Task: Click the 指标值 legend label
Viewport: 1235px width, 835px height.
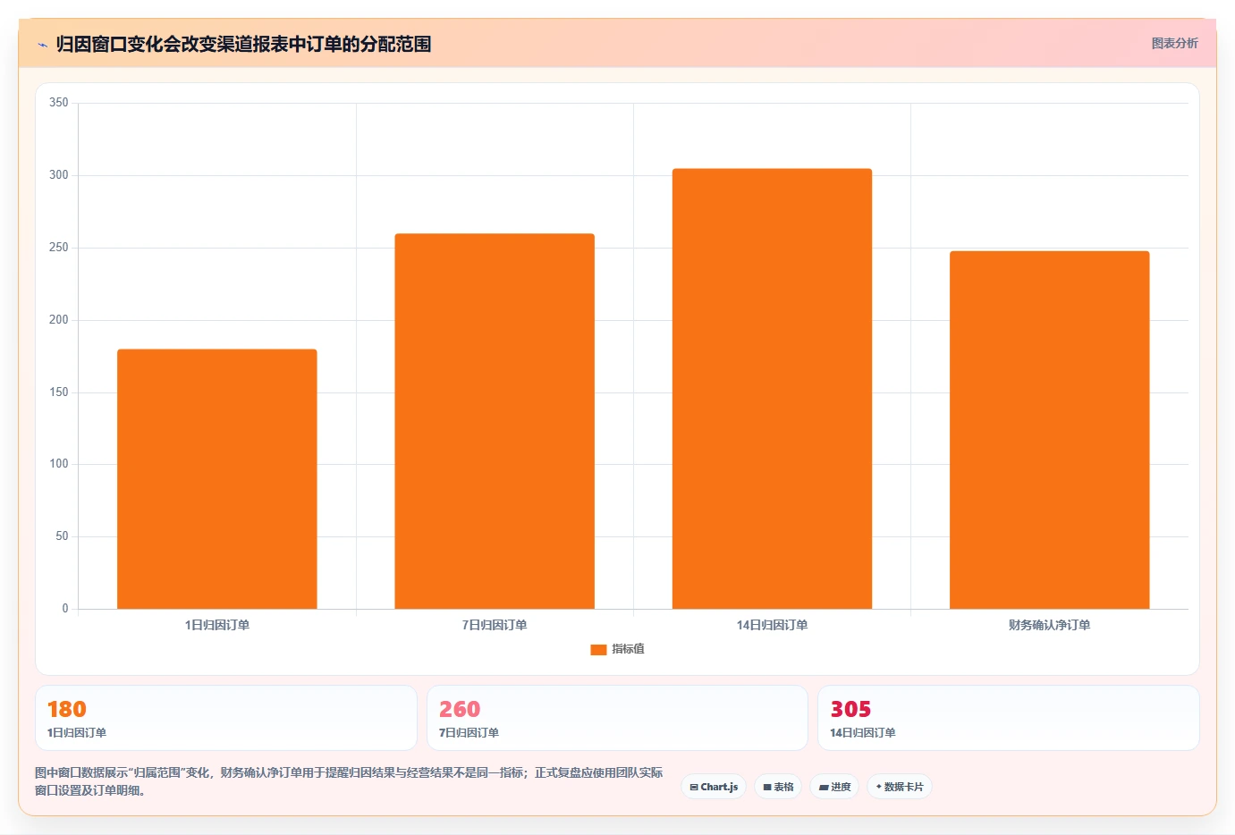Action: pos(628,649)
